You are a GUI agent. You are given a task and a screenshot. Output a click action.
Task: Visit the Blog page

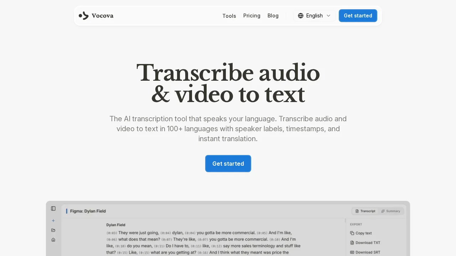tap(273, 16)
